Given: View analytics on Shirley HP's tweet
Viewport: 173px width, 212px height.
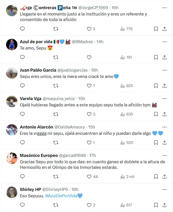Looking at the screenshot, I should 126,205.
